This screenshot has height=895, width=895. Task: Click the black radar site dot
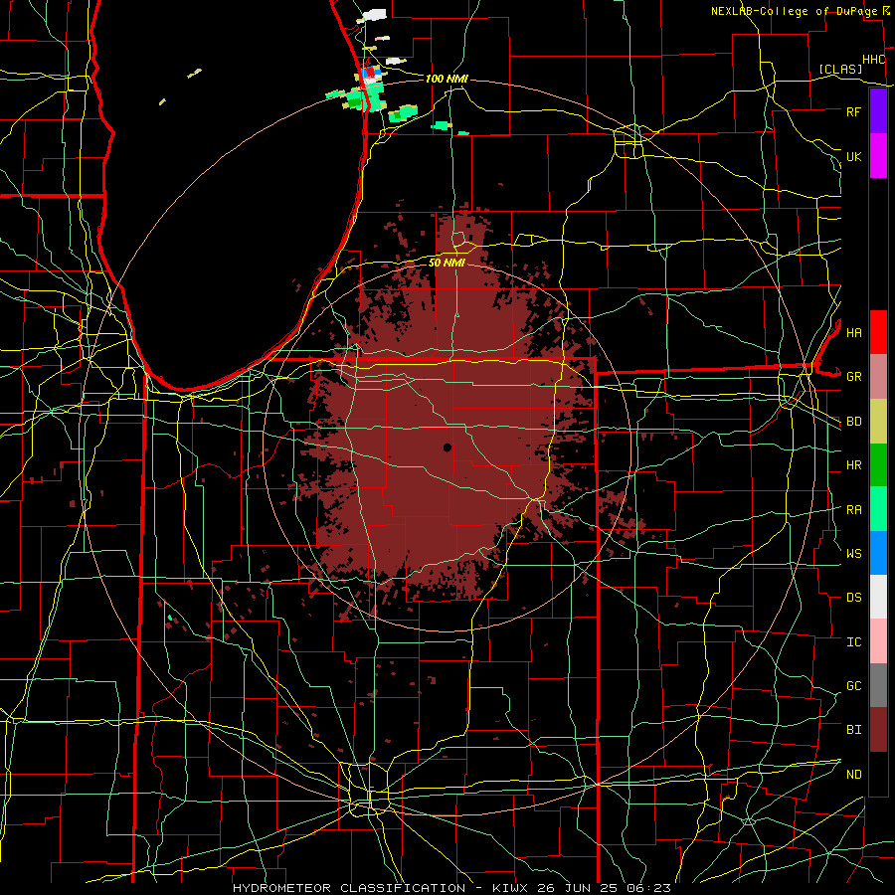447,447
